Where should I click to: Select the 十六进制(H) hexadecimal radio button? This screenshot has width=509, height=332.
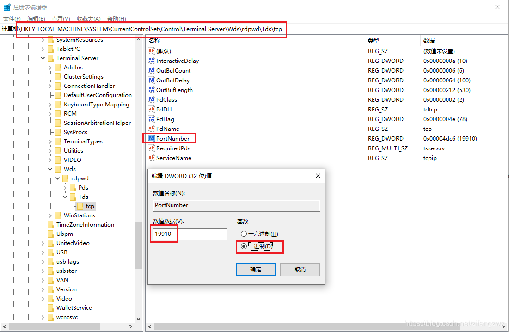click(x=244, y=234)
